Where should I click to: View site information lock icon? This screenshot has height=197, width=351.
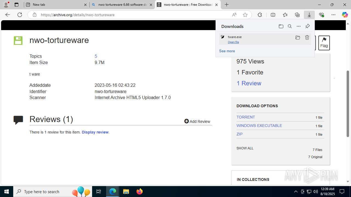(x=35, y=15)
